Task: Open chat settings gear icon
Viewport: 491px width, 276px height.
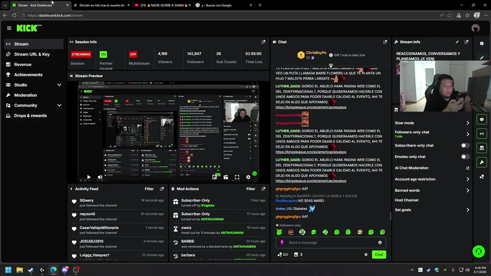Action: click(x=366, y=255)
